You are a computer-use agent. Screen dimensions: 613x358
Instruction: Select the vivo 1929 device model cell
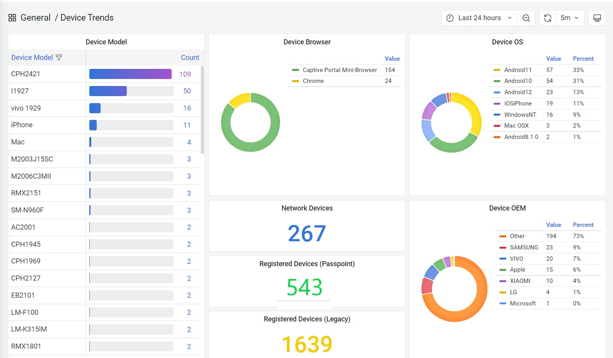[47, 108]
